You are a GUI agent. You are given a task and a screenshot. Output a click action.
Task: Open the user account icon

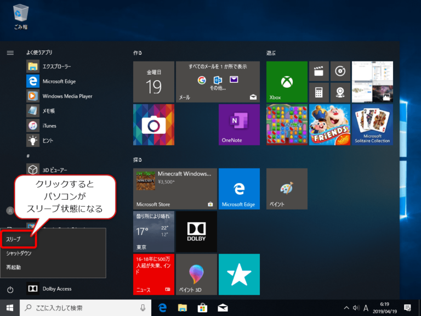10,211
